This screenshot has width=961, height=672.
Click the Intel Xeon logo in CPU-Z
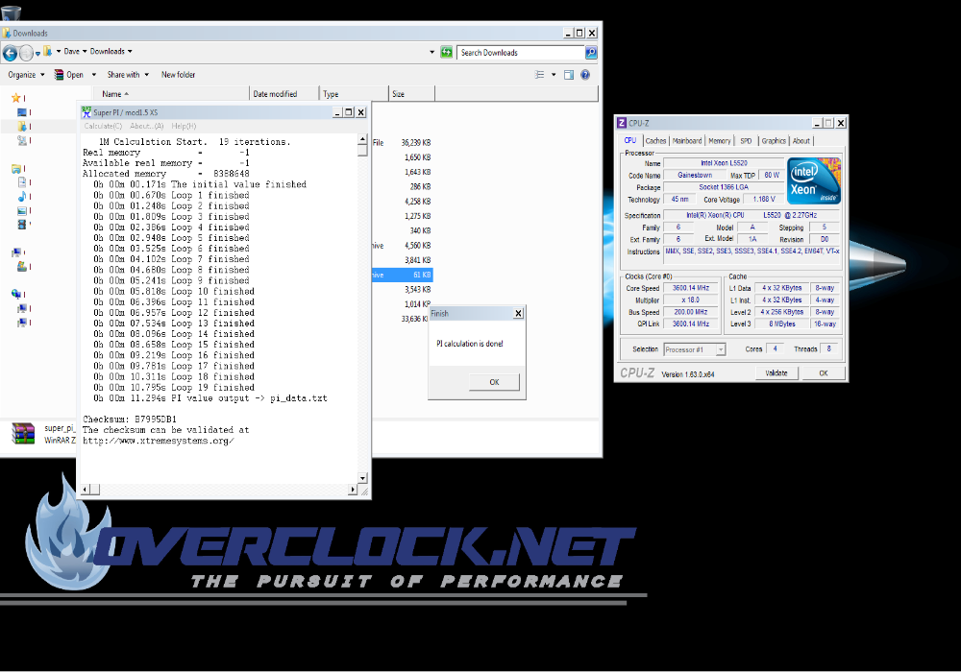point(813,181)
